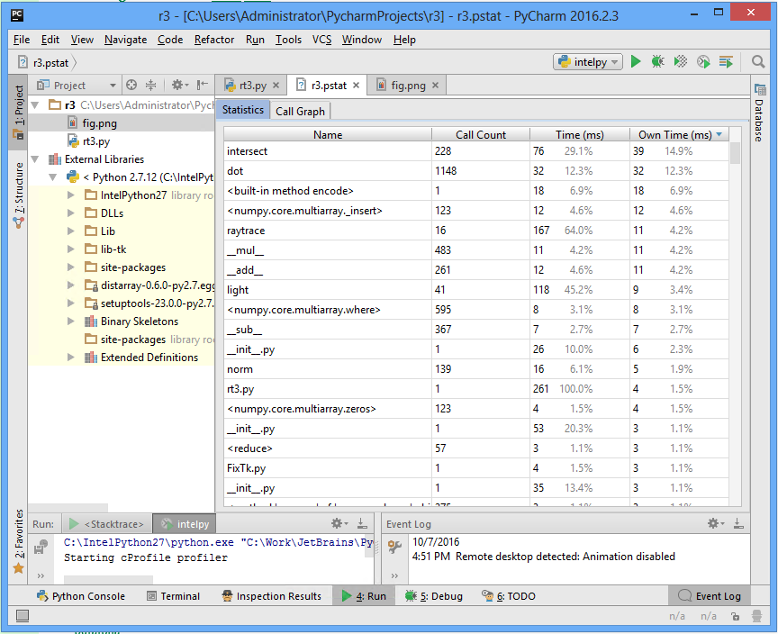Image resolution: width=778 pixels, height=634 pixels.
Task: Expand the lib-tk folder
Action: tap(71, 249)
